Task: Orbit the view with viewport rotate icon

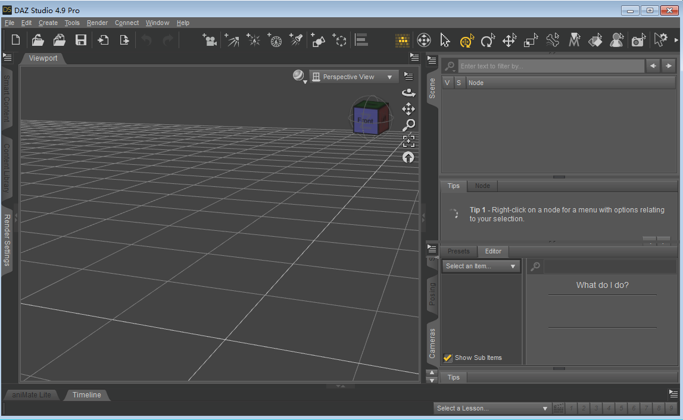Action: click(408, 92)
